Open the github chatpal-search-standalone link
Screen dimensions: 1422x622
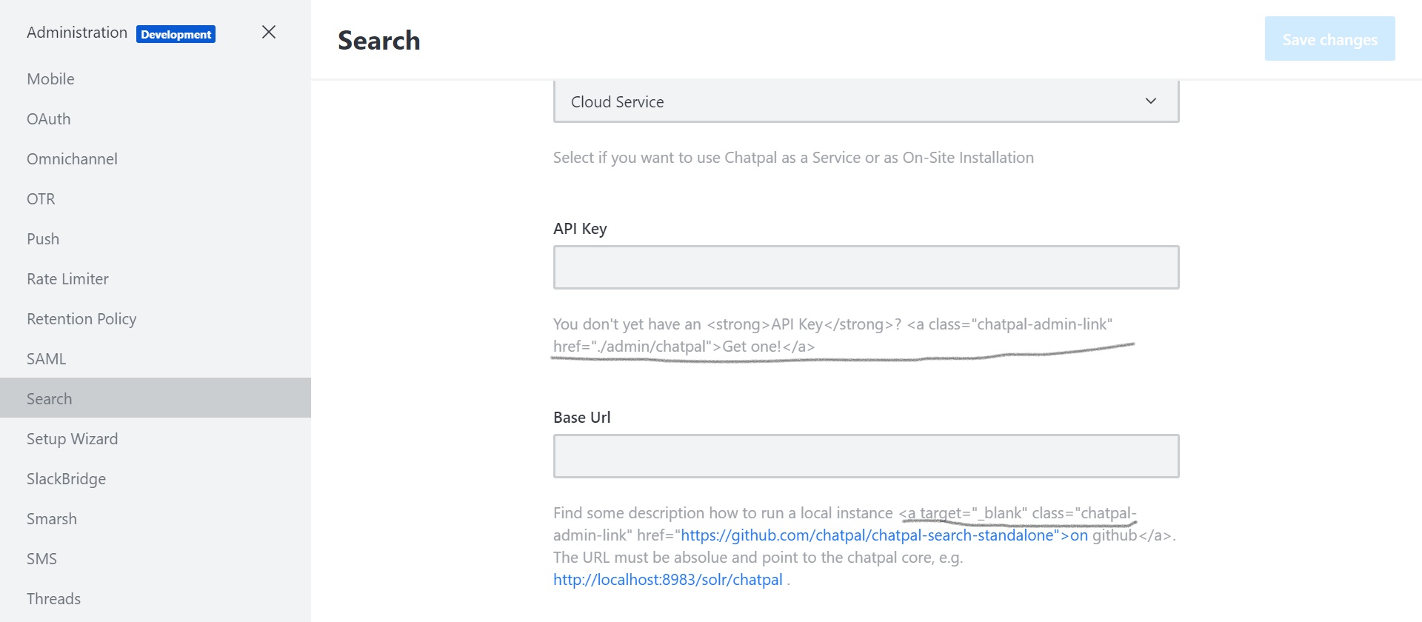[884, 535]
